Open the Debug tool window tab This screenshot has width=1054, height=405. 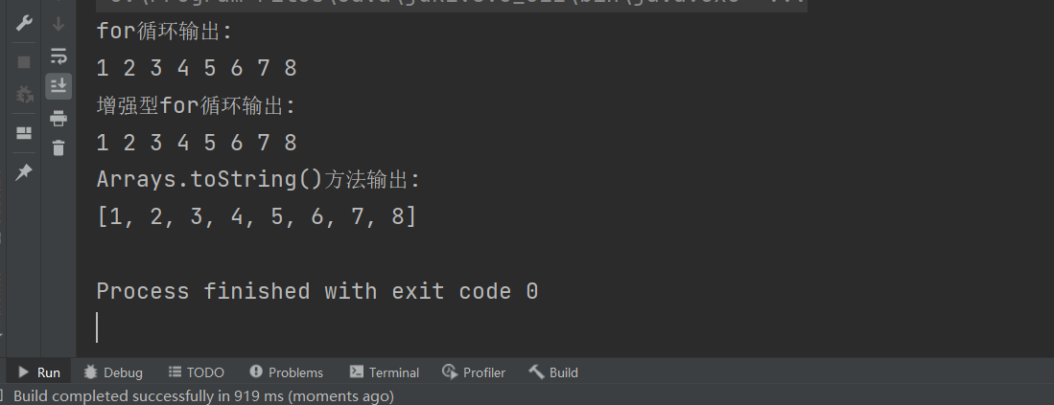[x=113, y=372]
